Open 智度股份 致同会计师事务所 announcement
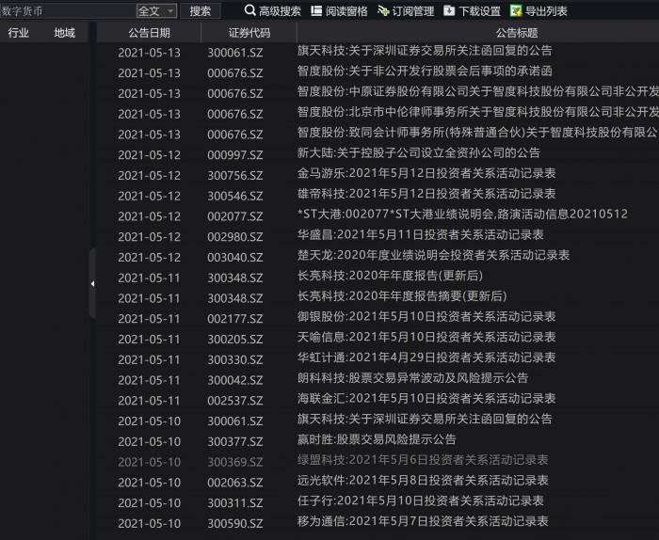The height and width of the screenshot is (540, 659). [478, 133]
